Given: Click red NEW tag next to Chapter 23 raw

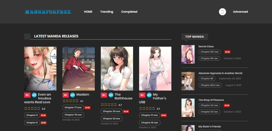Looking at the screenshot, I should [126, 111].
